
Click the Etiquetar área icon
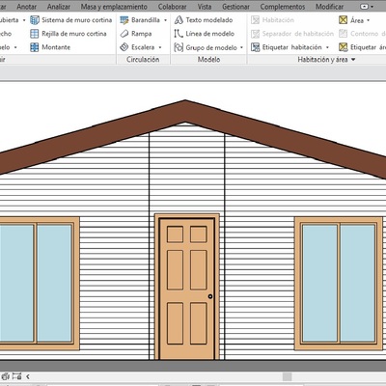coord(344,47)
